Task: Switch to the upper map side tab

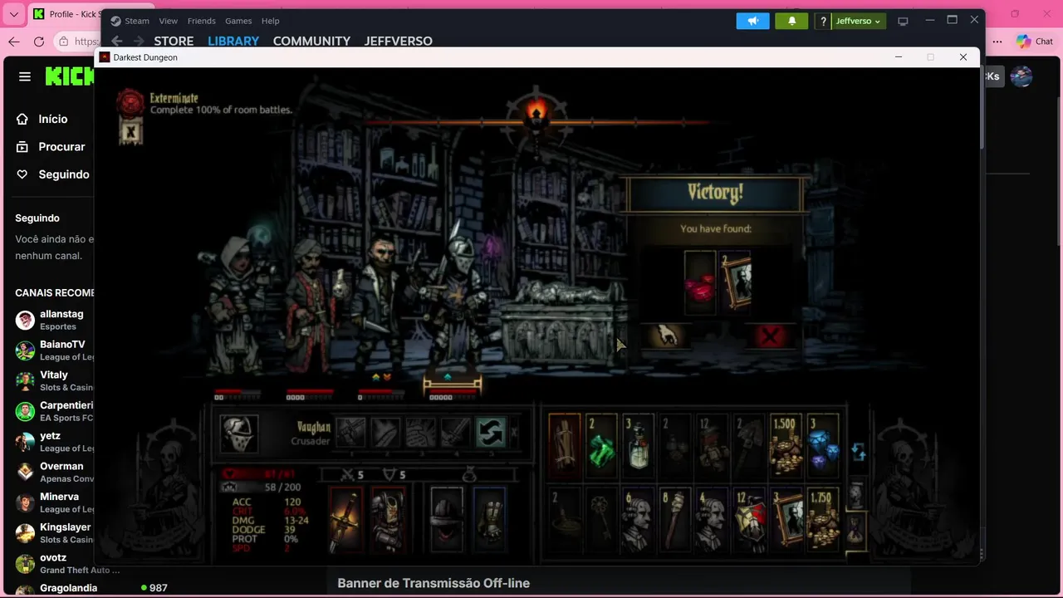Action: pyautogui.click(x=855, y=493)
